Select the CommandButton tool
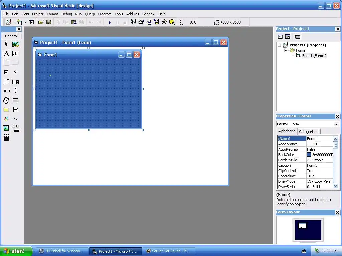This screenshot has width=342, height=256. coord(15,63)
